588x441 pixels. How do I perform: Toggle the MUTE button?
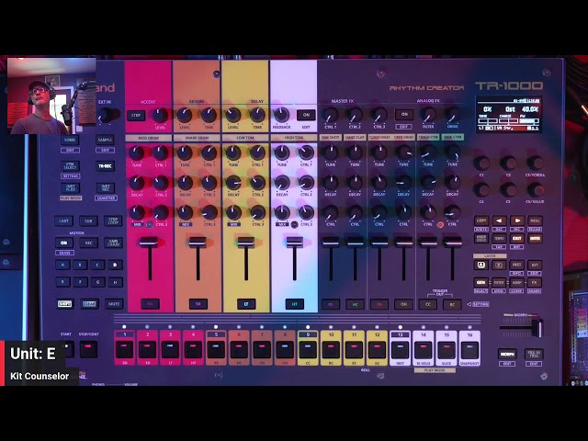point(114,304)
